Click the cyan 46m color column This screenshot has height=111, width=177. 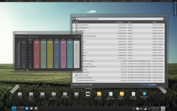tap(70, 54)
